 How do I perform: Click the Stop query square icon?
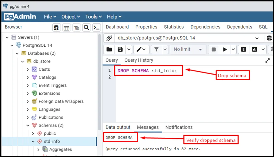coord(214,49)
